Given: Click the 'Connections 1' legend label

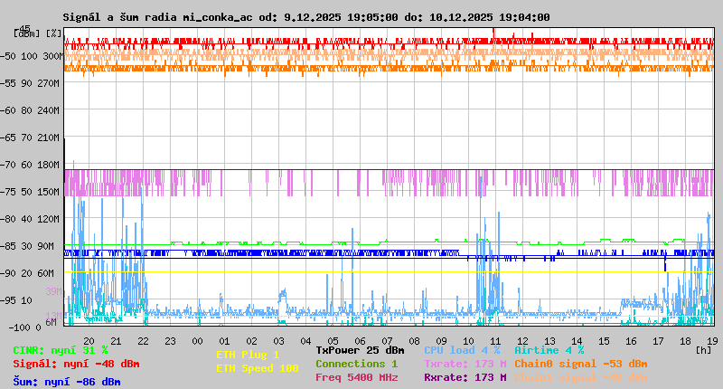Looking at the screenshot, I should click(x=356, y=364).
